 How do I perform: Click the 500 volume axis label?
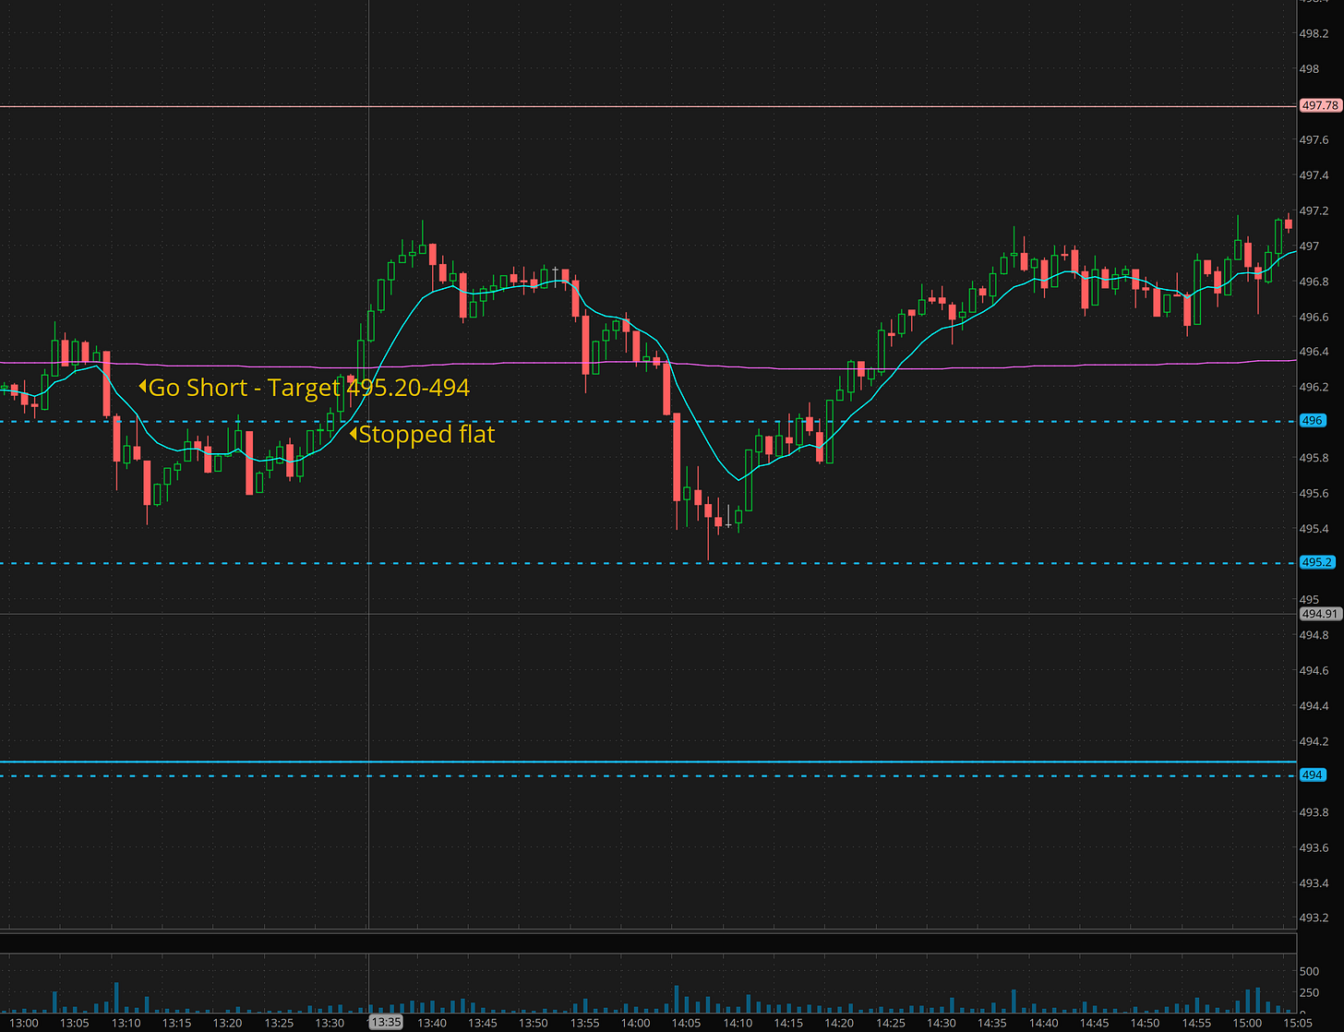pyautogui.click(x=1309, y=971)
